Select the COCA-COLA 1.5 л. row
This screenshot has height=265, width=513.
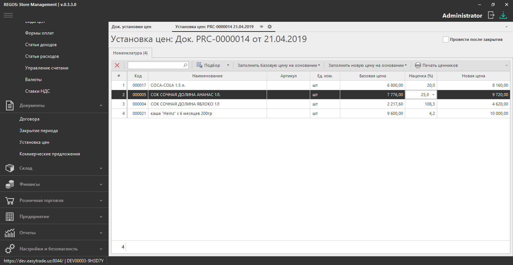pos(311,85)
